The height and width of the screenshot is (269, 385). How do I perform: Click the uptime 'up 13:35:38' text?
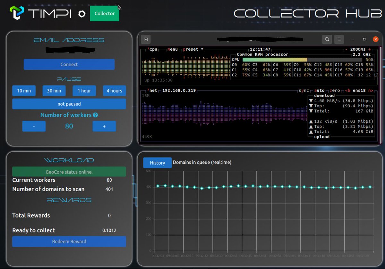[x=158, y=80]
